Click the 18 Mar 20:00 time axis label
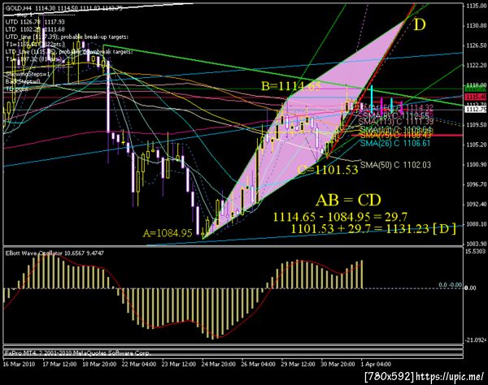 coord(99,364)
